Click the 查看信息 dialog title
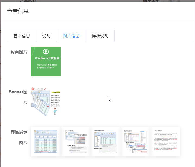Viewport: 195px width, 167px height. [x=18, y=11]
